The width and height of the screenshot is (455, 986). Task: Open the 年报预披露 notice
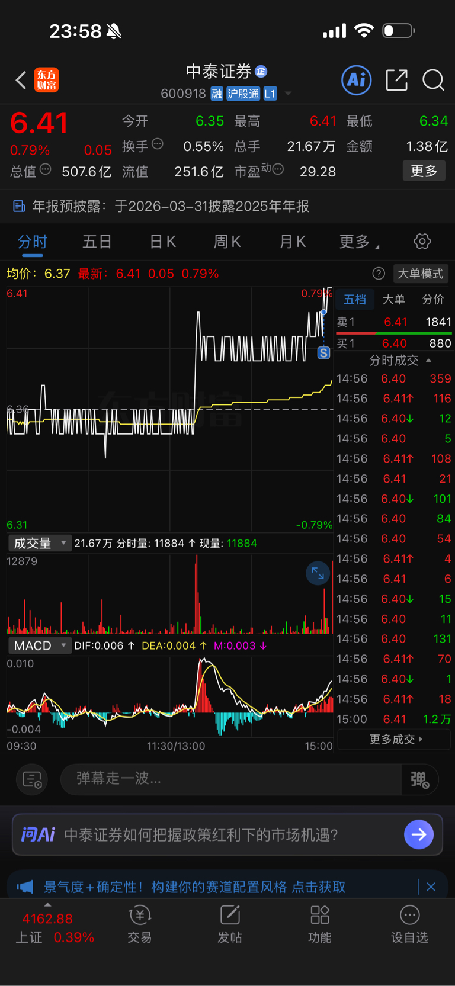coord(227,206)
